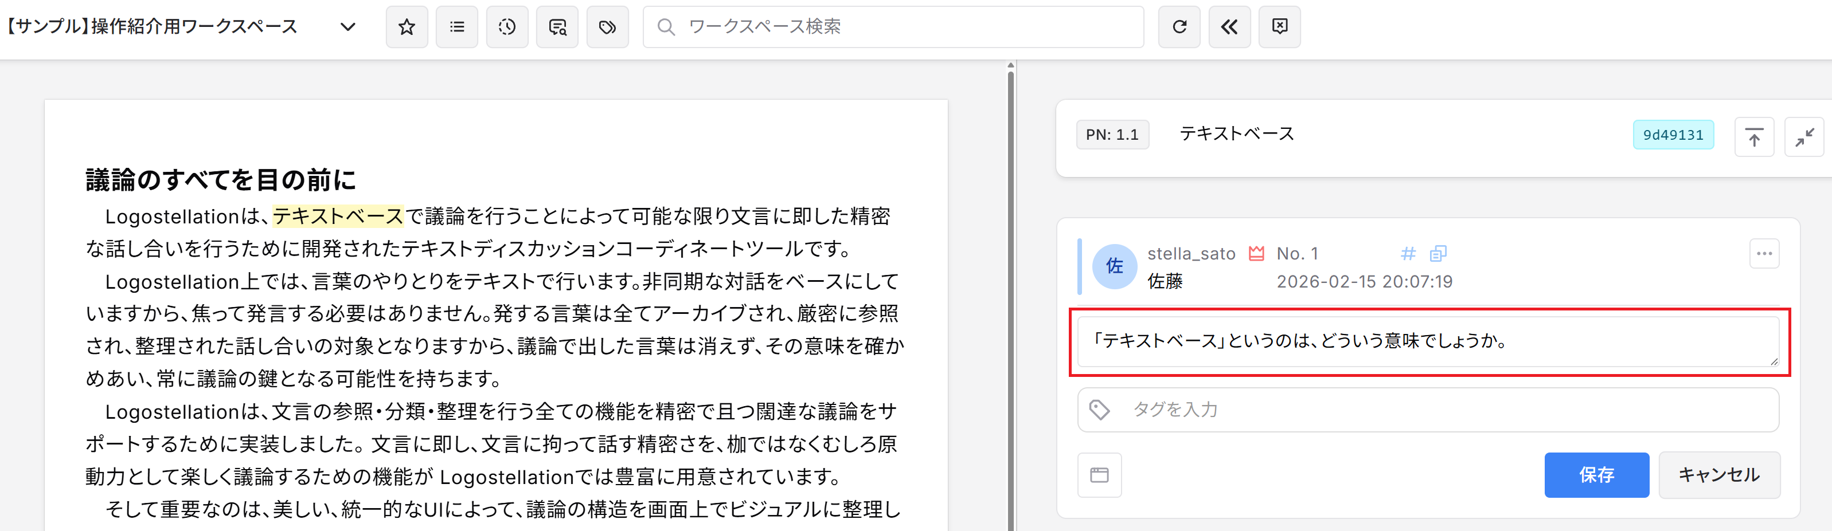Click the タグを入力 tag field
The height and width of the screenshot is (531, 1832).
pos(1428,410)
